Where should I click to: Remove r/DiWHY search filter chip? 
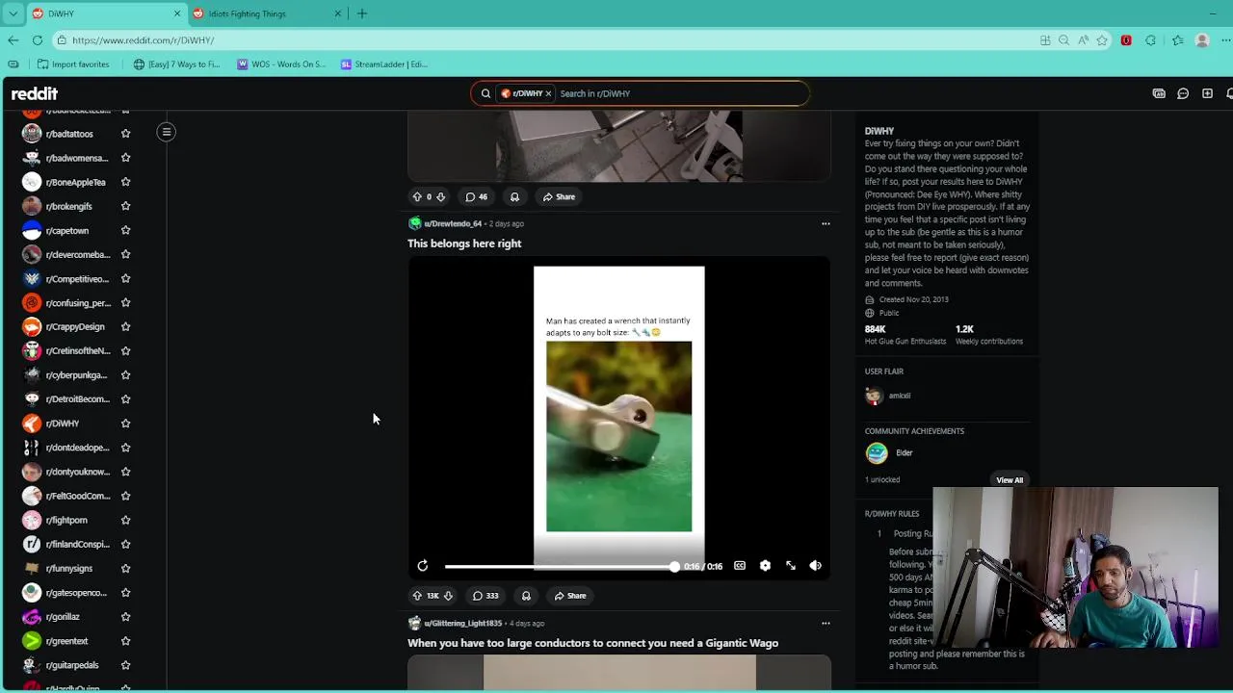(x=548, y=93)
